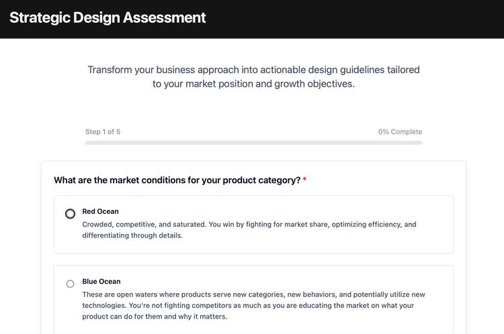Click the red required asterisk
The image size is (504, 334).
click(x=304, y=180)
